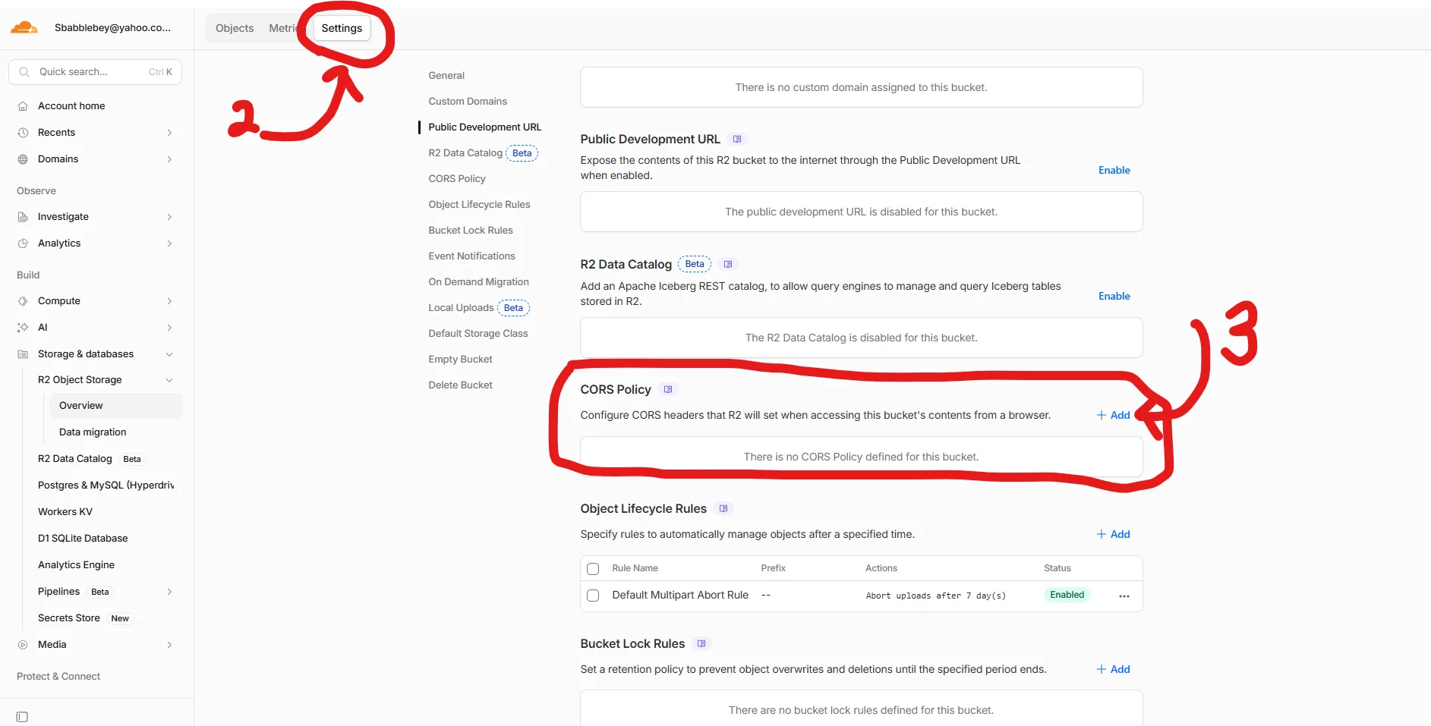Image resolution: width=1431 pixels, height=726 pixels.
Task: Select Public Development URL in settings nav
Action: [x=484, y=127]
